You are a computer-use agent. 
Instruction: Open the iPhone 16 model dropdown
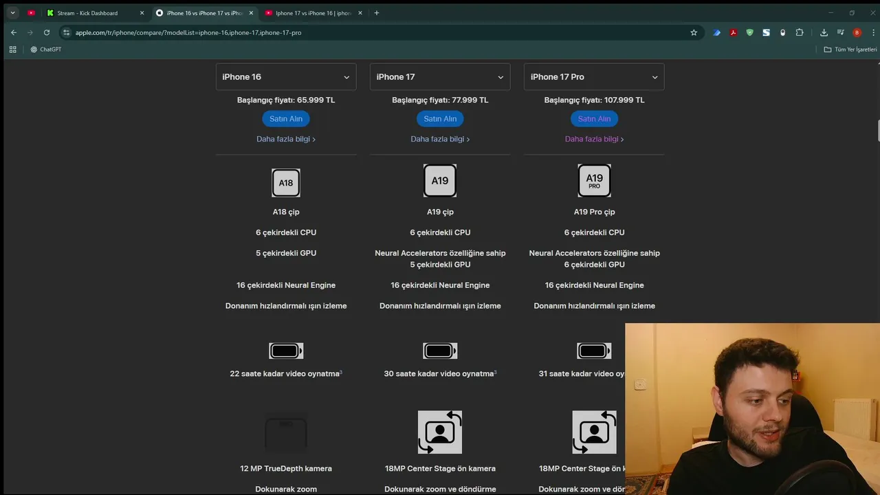tap(286, 76)
